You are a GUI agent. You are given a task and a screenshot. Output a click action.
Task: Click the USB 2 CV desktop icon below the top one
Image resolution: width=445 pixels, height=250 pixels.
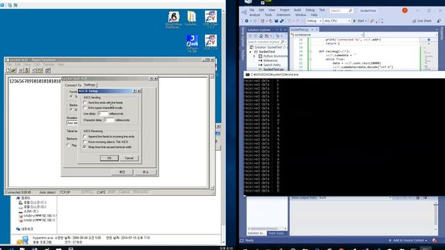[211, 42]
